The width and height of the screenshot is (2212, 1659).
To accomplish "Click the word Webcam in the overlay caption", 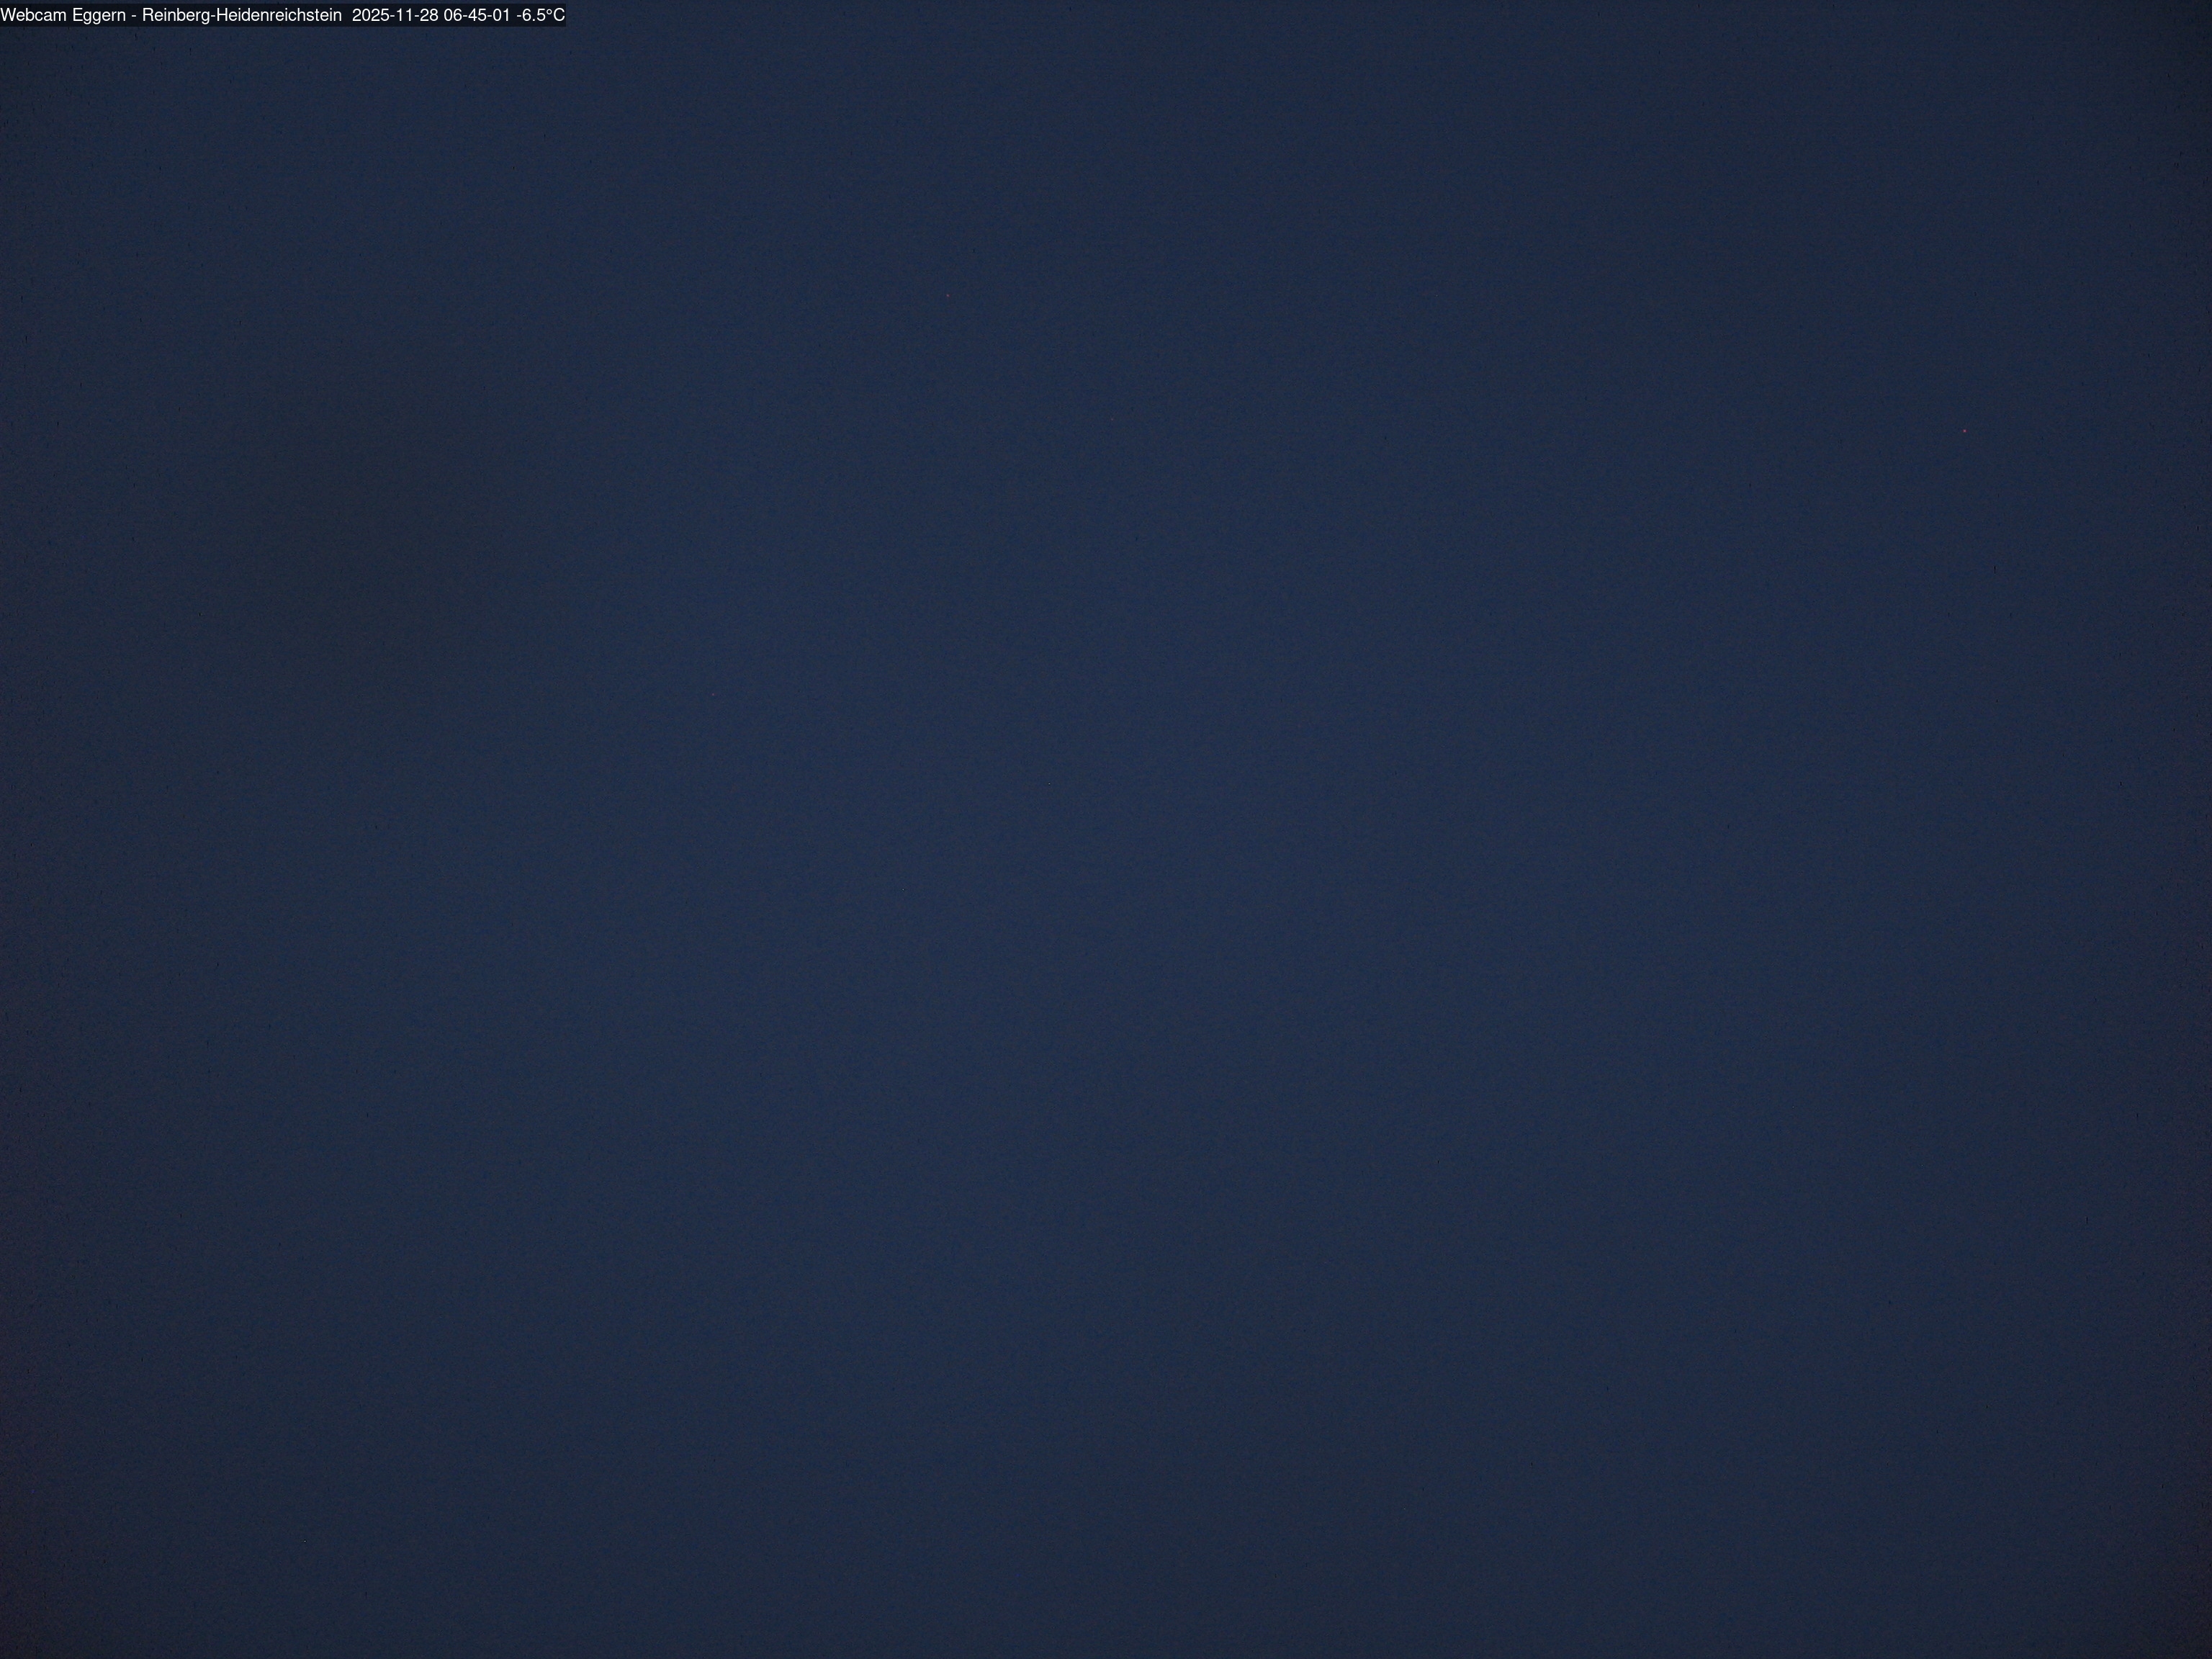I will pyautogui.click(x=34, y=16).
